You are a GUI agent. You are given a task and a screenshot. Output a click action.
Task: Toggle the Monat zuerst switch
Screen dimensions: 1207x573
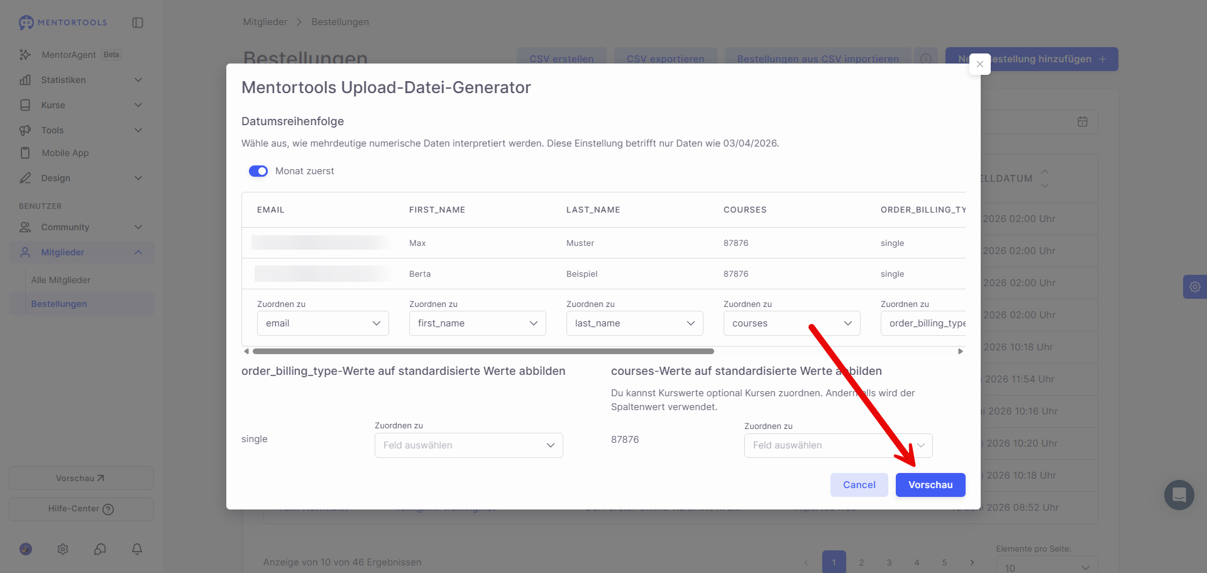coord(258,171)
